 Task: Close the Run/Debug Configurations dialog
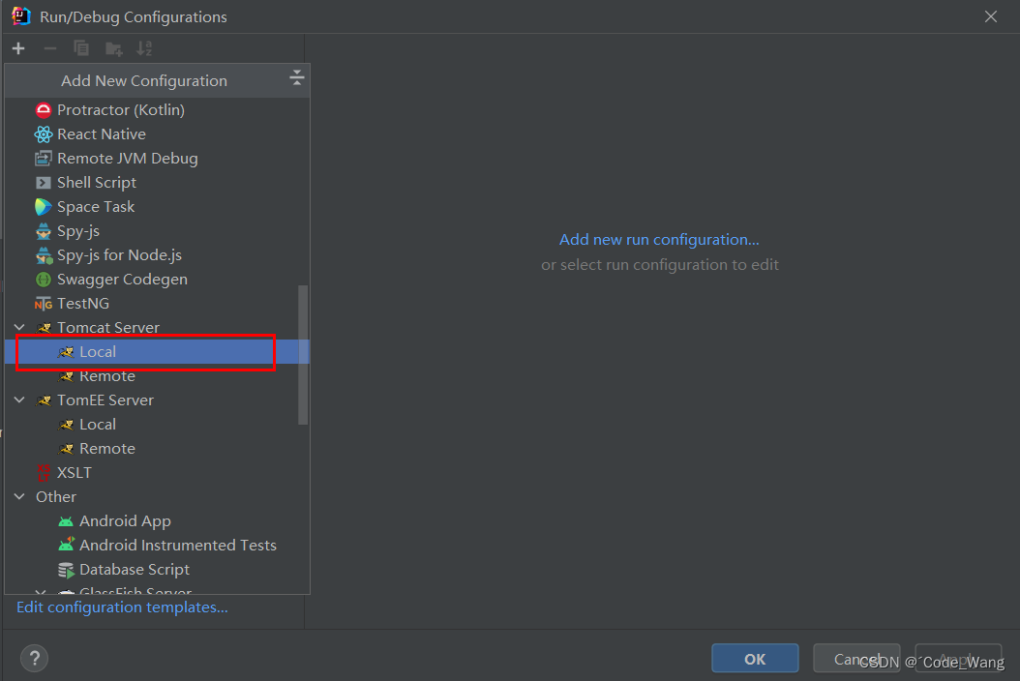[990, 16]
